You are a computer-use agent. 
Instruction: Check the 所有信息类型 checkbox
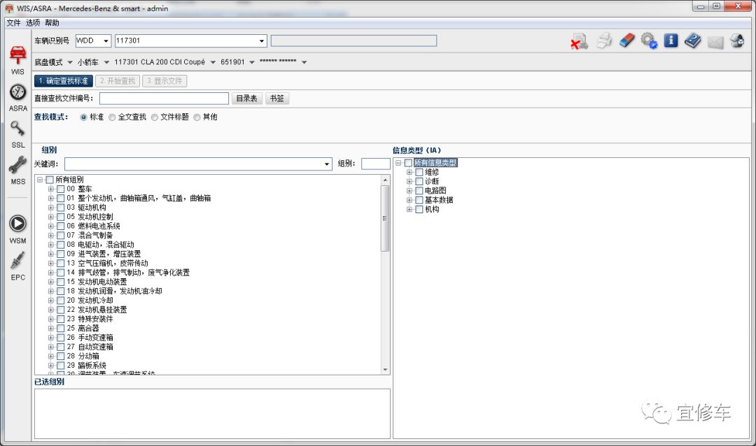pos(408,163)
